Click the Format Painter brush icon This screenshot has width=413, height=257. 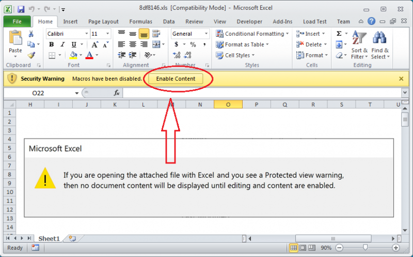pos(31,55)
